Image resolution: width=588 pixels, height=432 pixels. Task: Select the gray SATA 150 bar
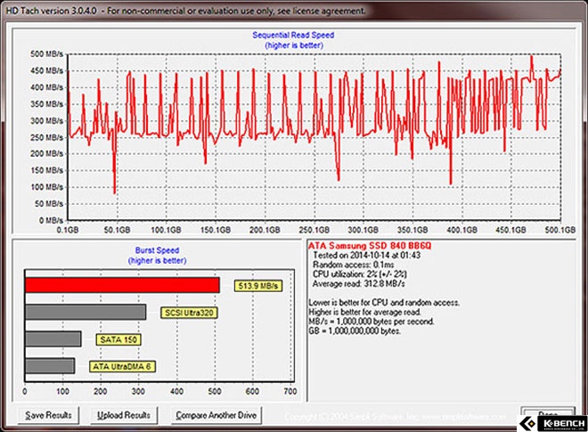tap(53, 339)
